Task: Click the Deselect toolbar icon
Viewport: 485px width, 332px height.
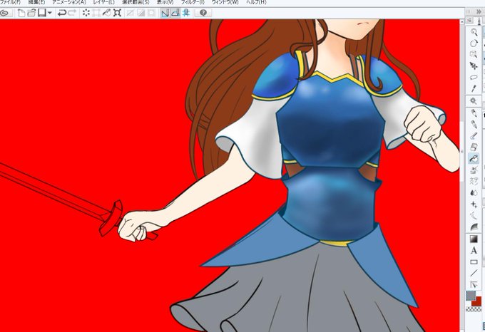Action: [x=131, y=13]
